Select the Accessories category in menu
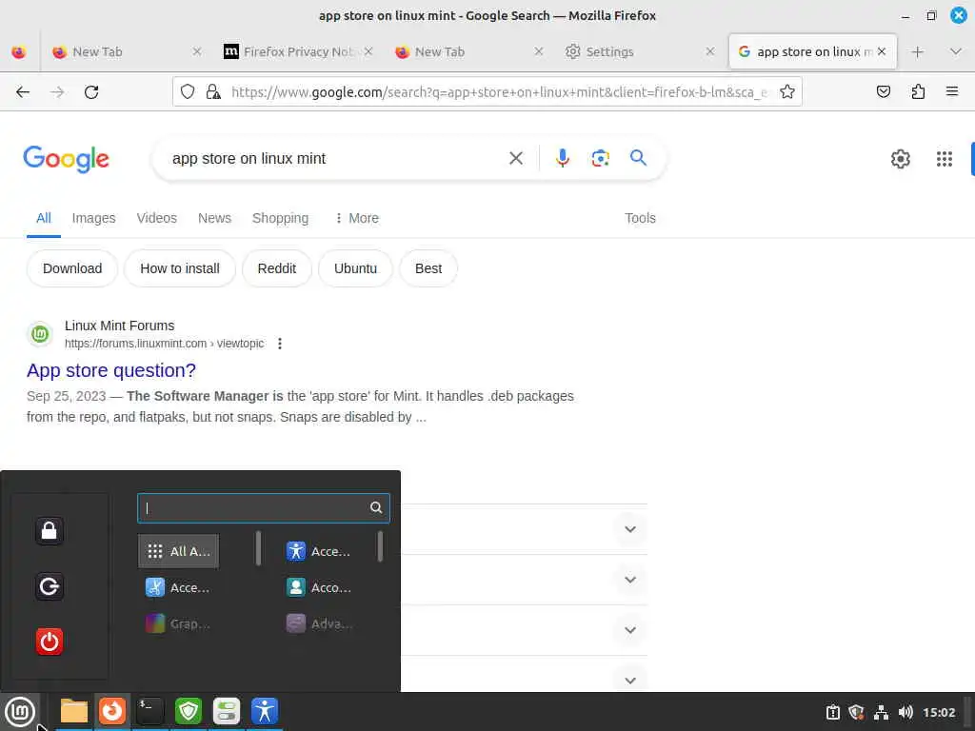The image size is (975, 731). click(x=178, y=587)
